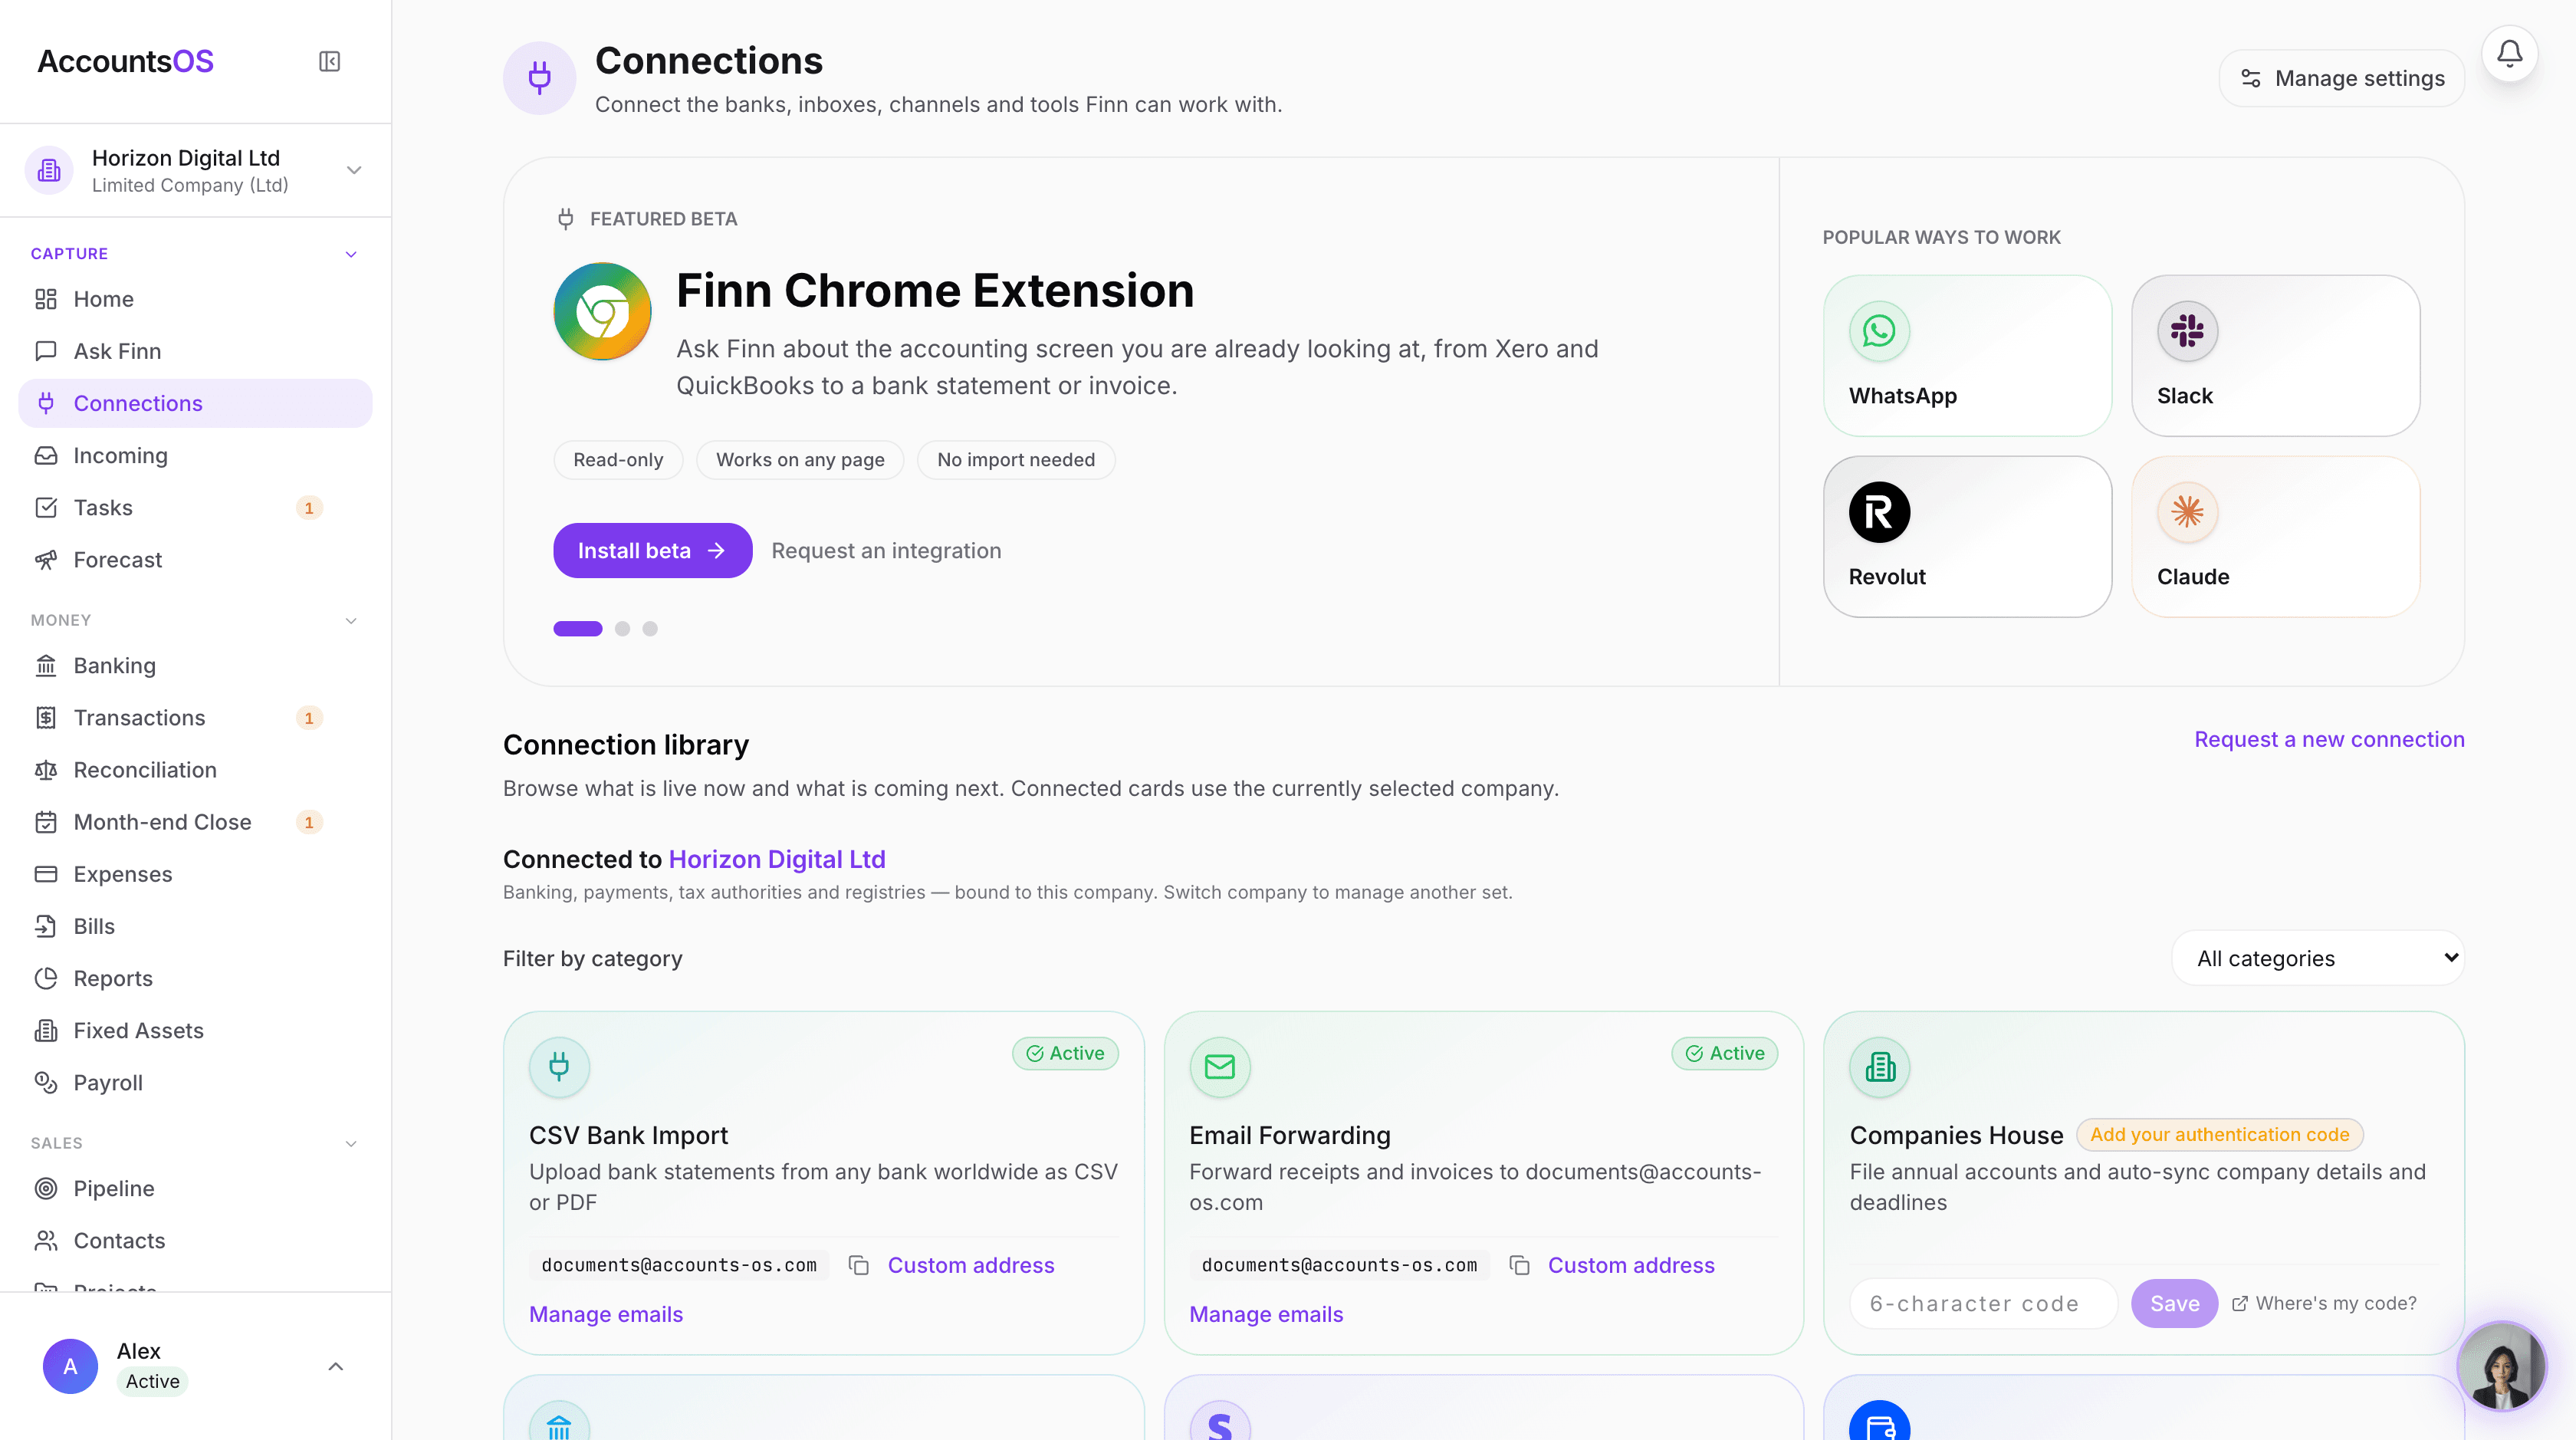Click the Transactions notification badge
The width and height of the screenshot is (2576, 1440).
coord(309,718)
